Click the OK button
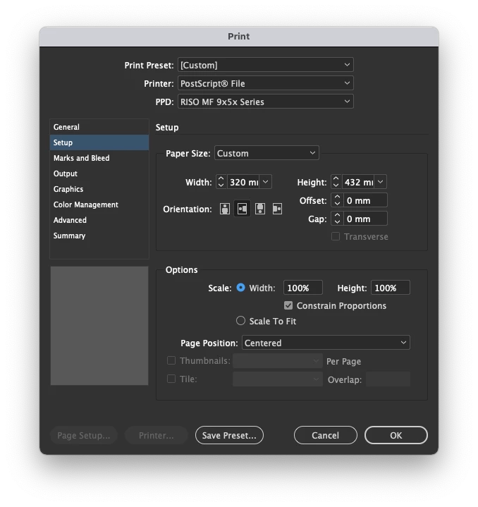Viewport: 478px width, 507px height. click(x=396, y=435)
